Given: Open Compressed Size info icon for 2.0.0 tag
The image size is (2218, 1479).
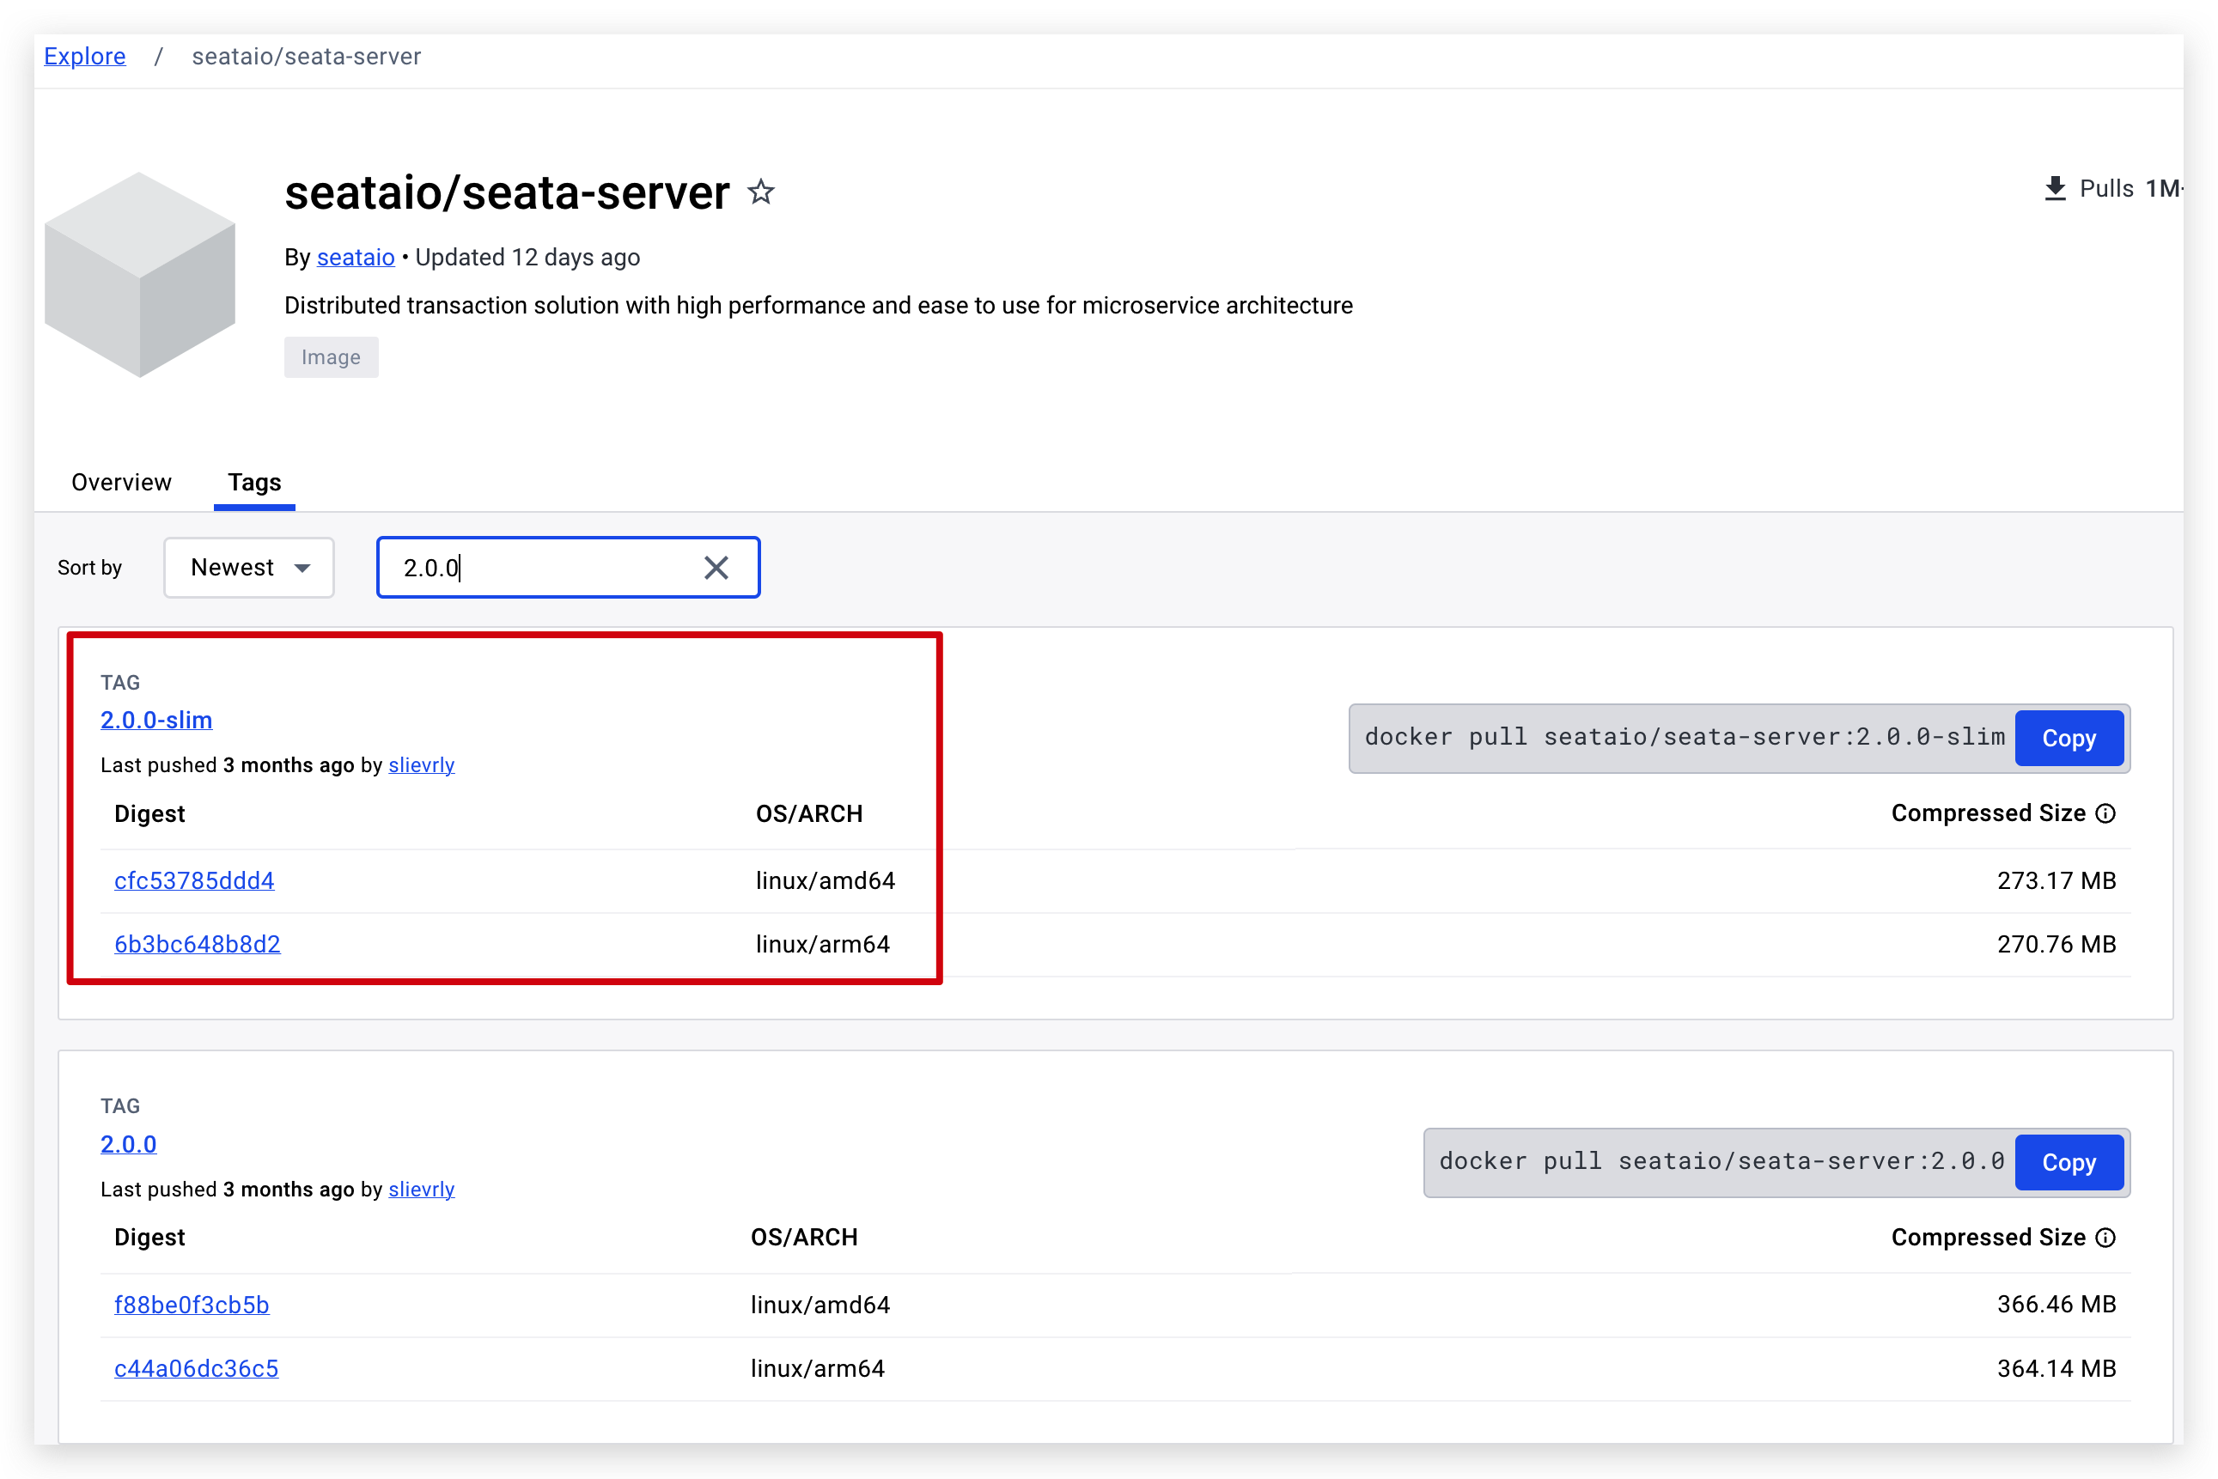Looking at the screenshot, I should click(2105, 1238).
